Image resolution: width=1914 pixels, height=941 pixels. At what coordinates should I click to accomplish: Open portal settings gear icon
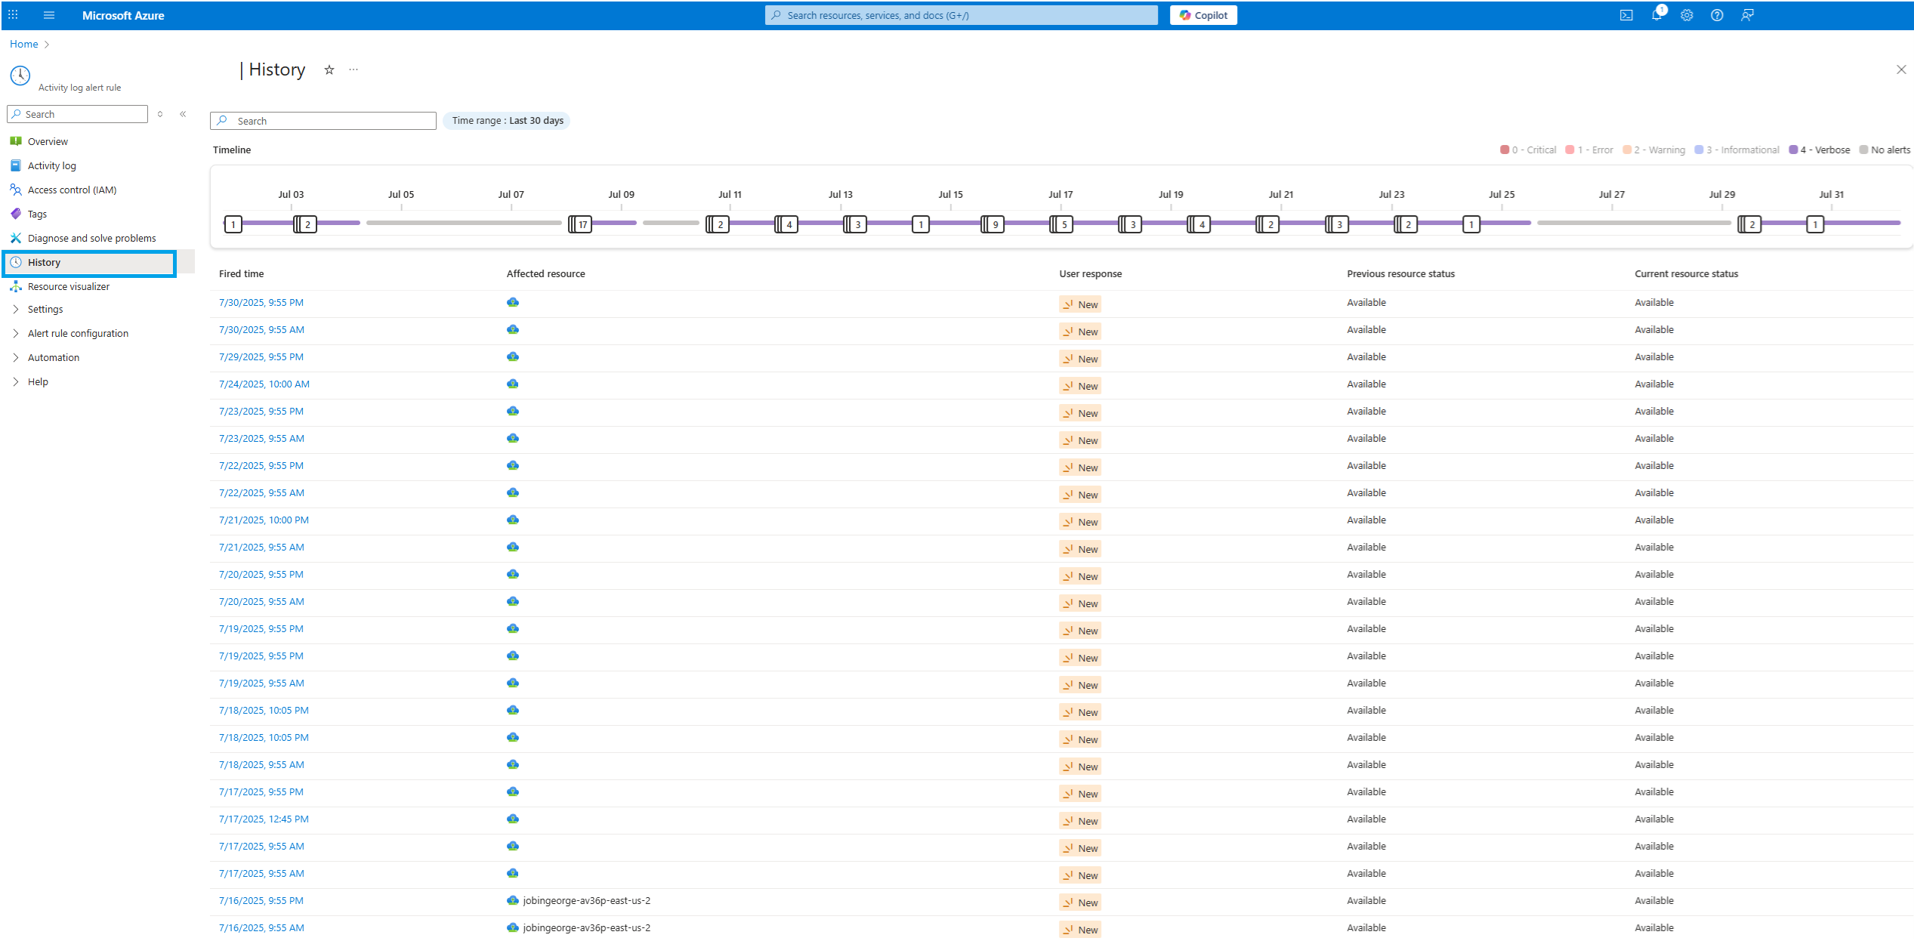[x=1687, y=15]
